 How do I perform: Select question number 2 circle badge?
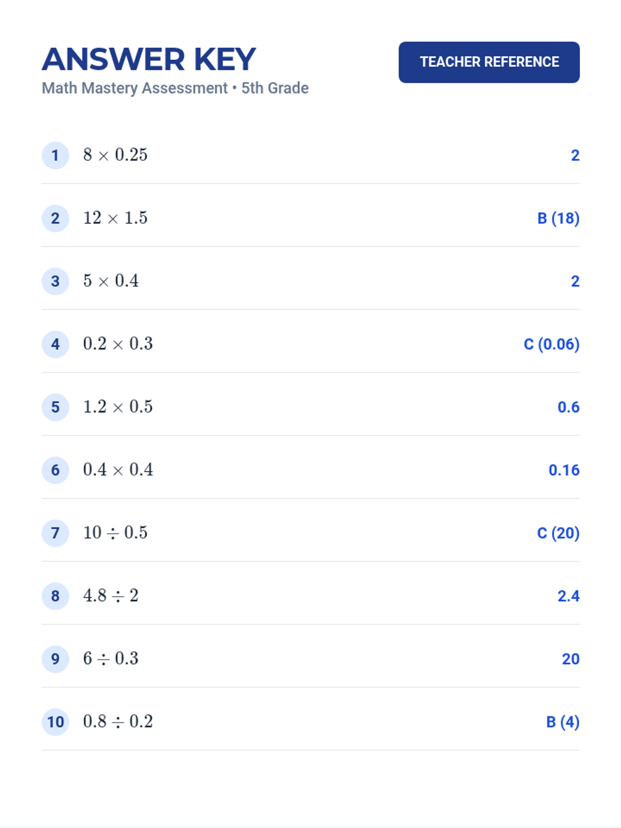click(55, 218)
